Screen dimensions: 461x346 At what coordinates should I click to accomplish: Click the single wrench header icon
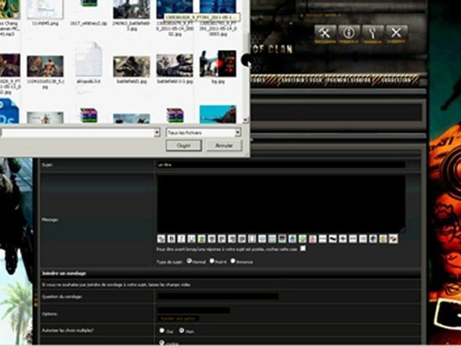point(373,33)
